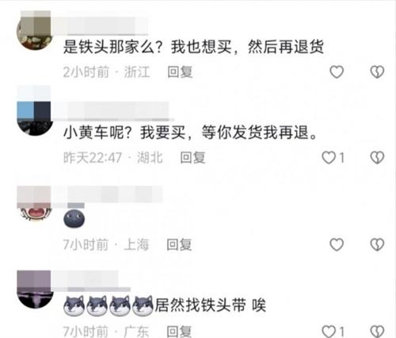Dislike the emoji comment from 上海

coord(377,244)
